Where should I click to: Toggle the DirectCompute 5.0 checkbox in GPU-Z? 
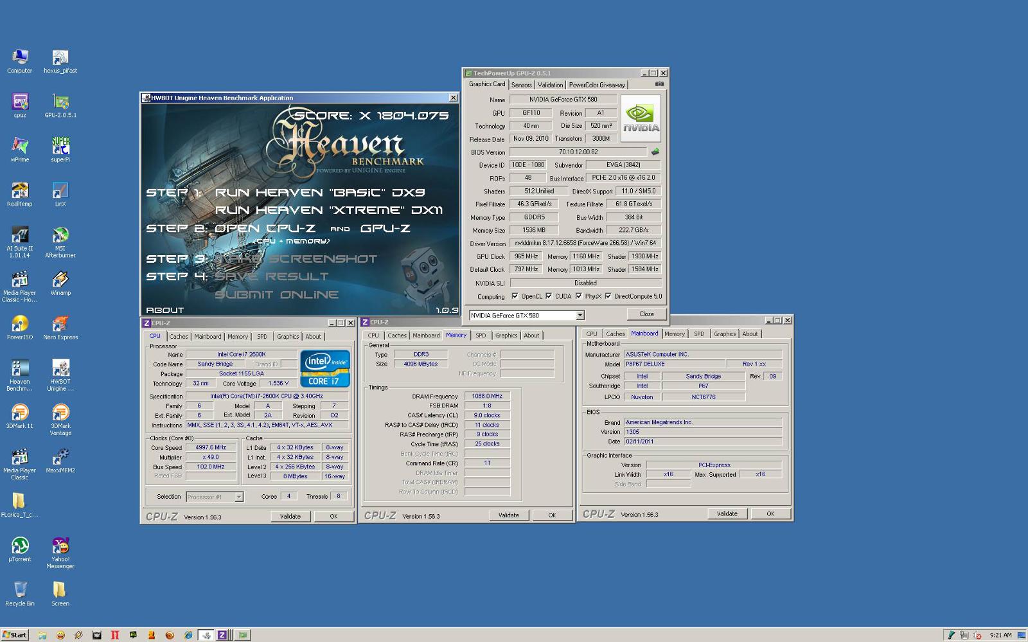(608, 296)
